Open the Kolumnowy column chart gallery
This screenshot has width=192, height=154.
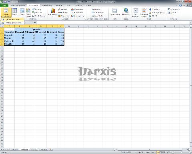(53, 12)
